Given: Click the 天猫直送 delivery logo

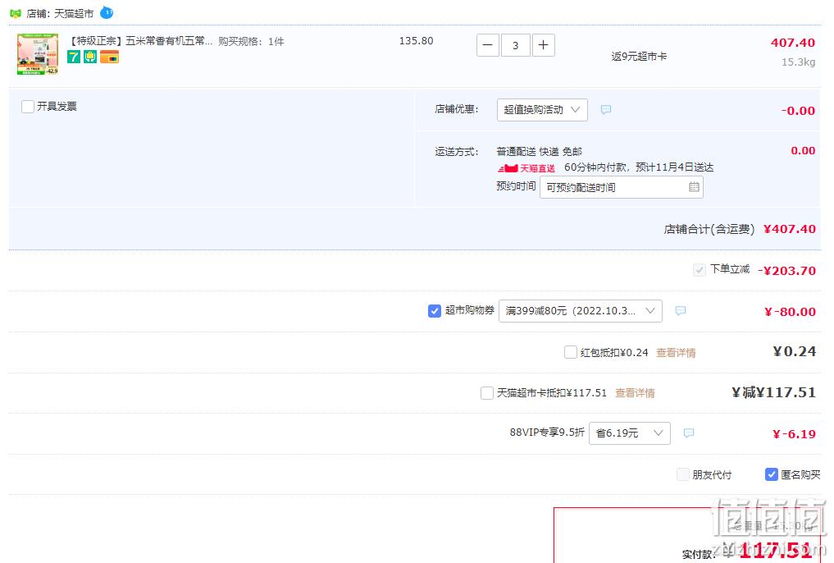Looking at the screenshot, I should pos(526,168).
